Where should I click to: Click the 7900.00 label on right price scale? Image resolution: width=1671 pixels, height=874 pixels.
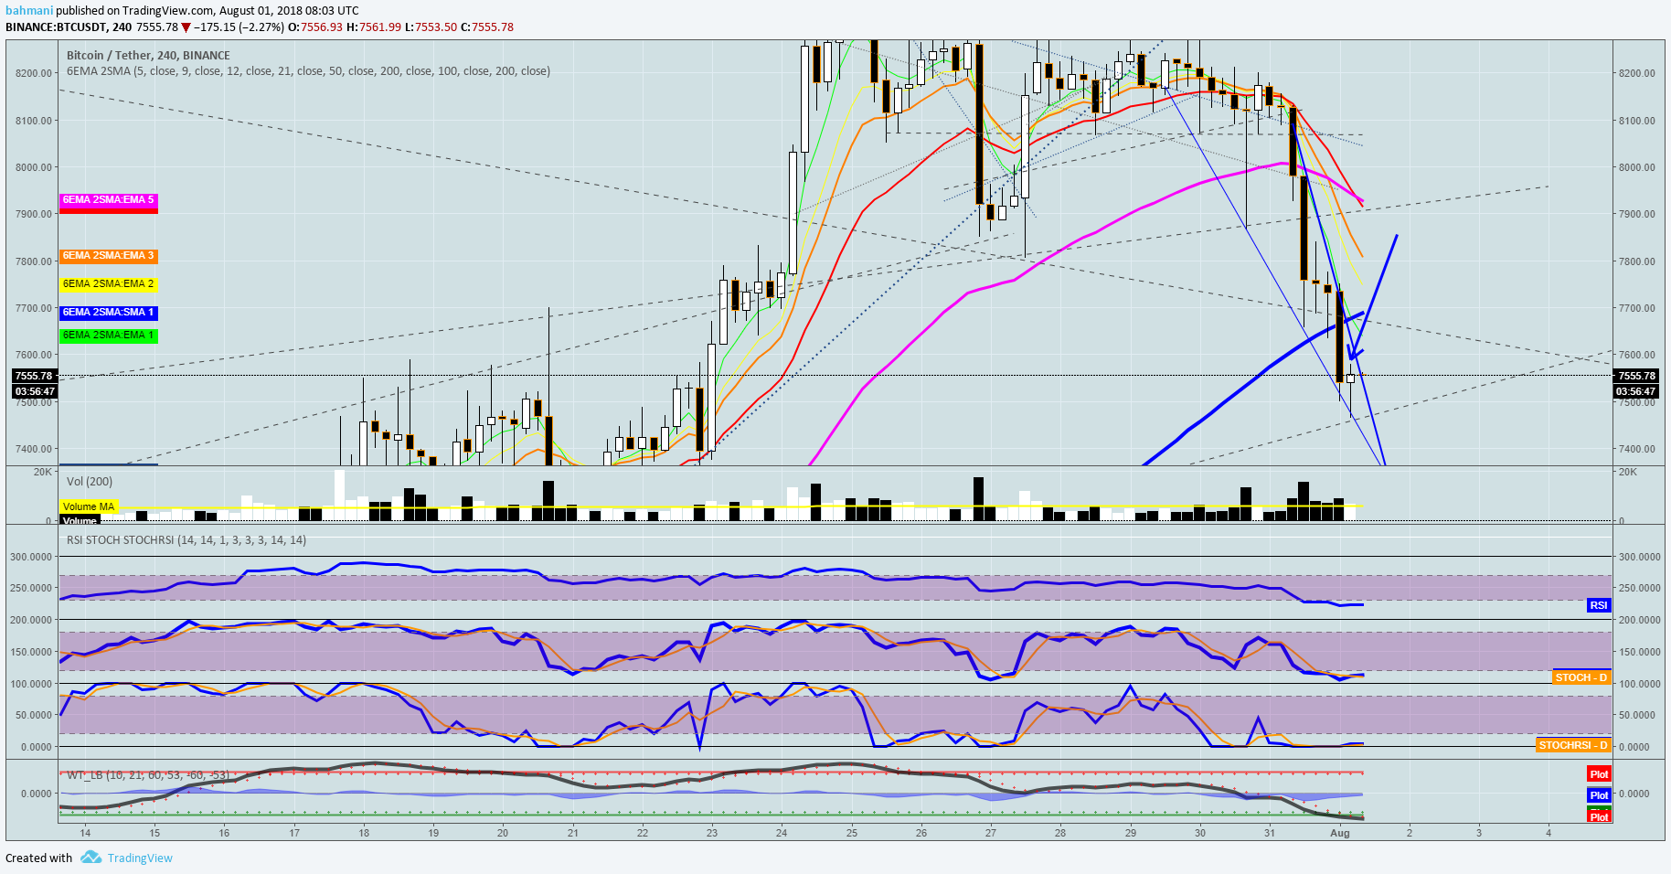(1636, 214)
